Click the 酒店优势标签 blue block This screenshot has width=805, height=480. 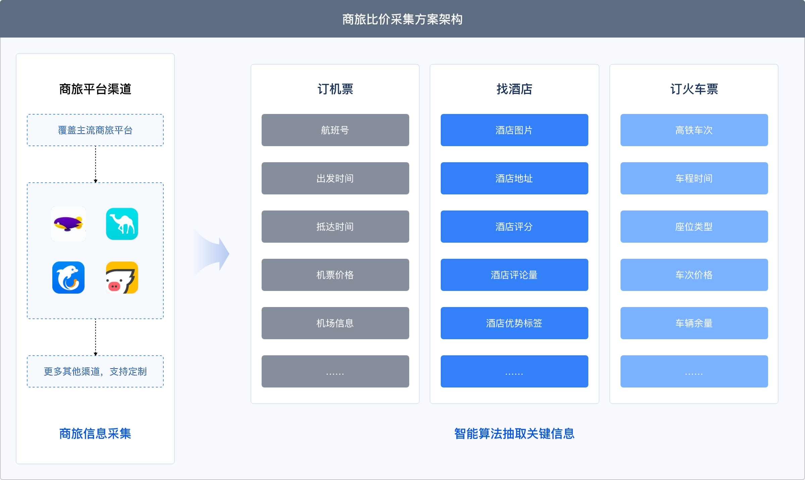pos(514,323)
